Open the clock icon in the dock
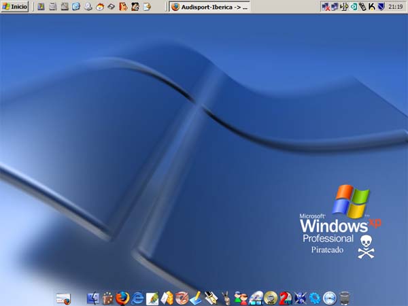 (x=330, y=299)
